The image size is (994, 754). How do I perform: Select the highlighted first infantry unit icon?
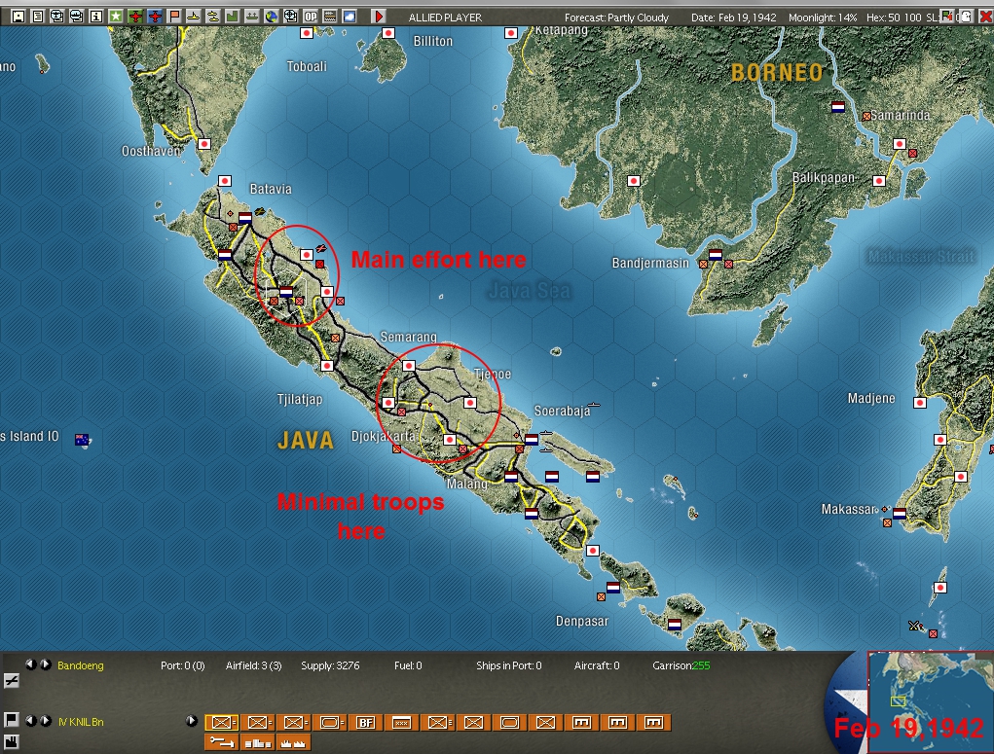[x=221, y=722]
